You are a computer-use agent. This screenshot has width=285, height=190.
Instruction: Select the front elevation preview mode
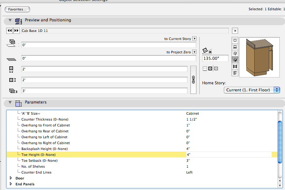[x=235, y=47]
